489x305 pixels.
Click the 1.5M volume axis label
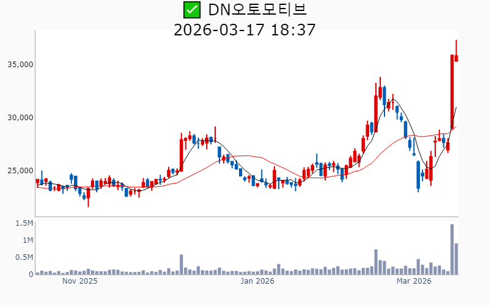pos(24,223)
